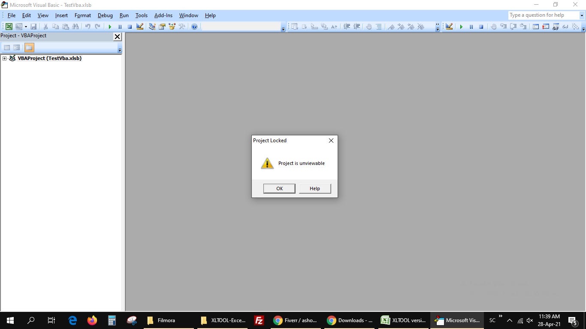Click the Undo arrow icon
The image size is (586, 329).
88,27
